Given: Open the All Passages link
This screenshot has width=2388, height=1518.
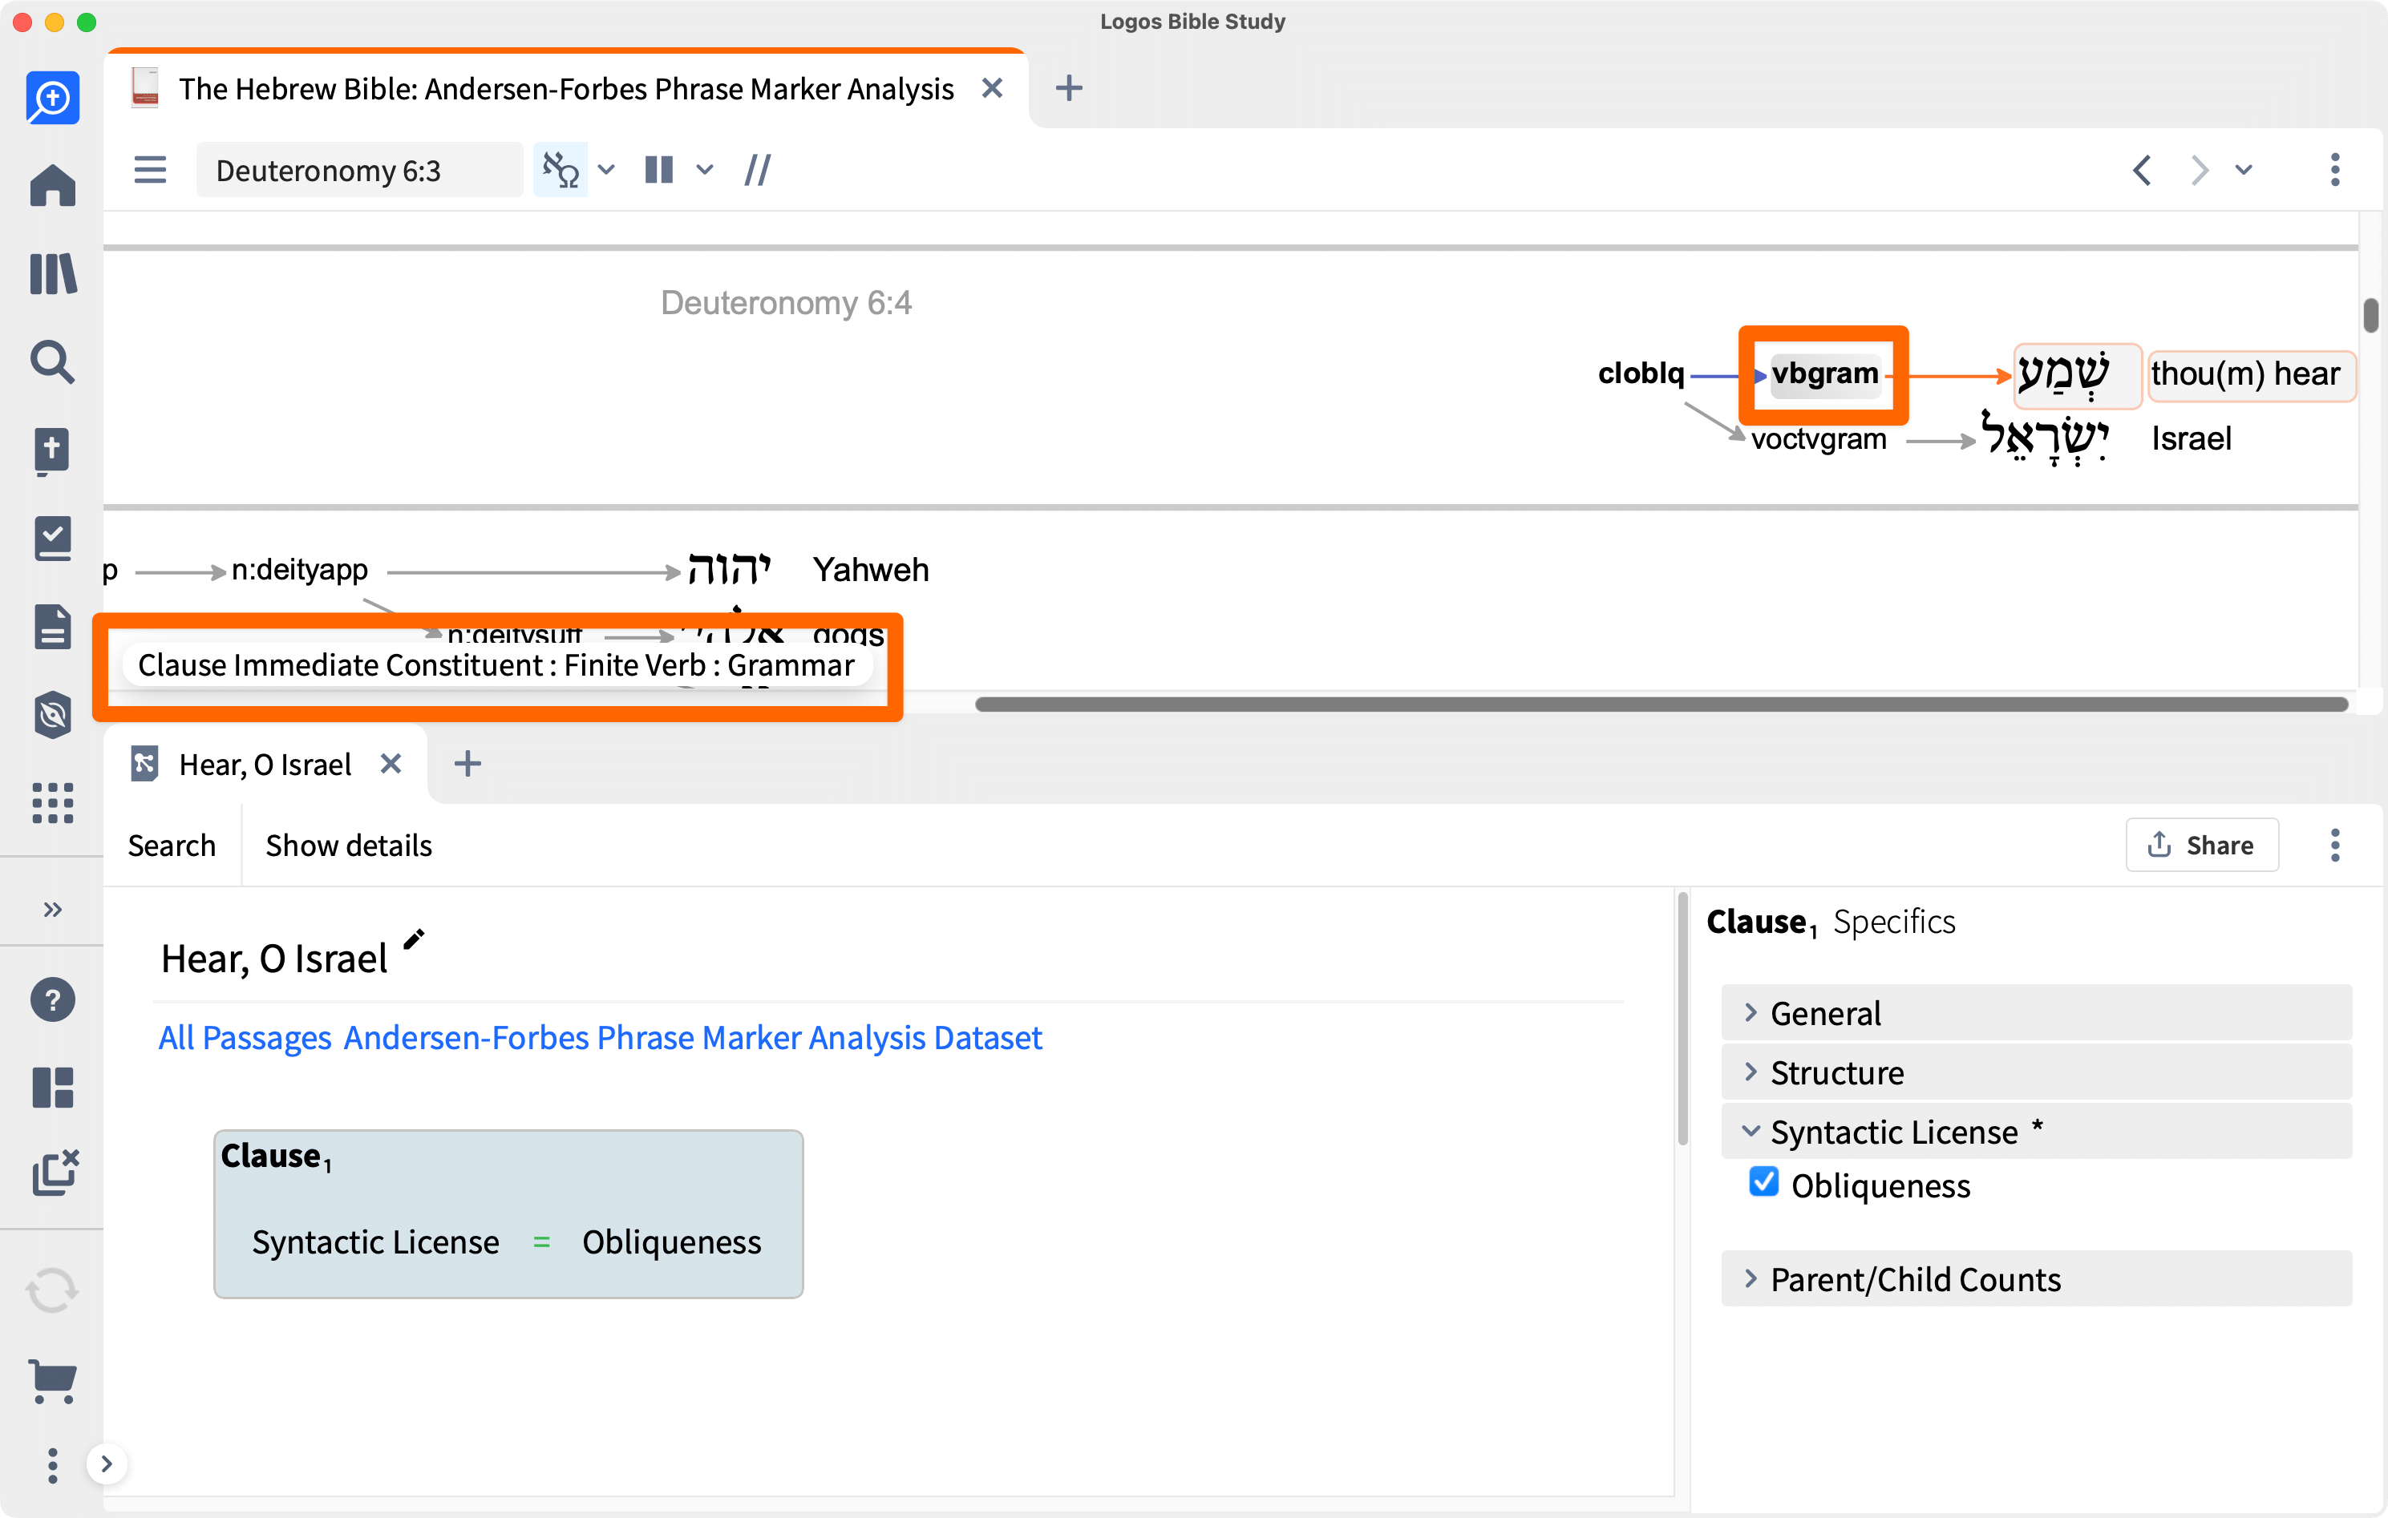Looking at the screenshot, I should [x=245, y=1038].
